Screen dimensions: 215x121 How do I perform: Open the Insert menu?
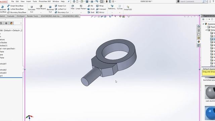[29, 1]
